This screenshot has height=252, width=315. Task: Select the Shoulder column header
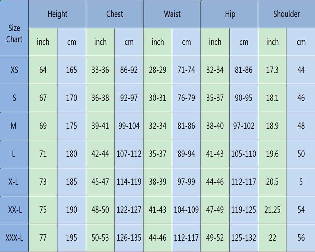coord(286,14)
